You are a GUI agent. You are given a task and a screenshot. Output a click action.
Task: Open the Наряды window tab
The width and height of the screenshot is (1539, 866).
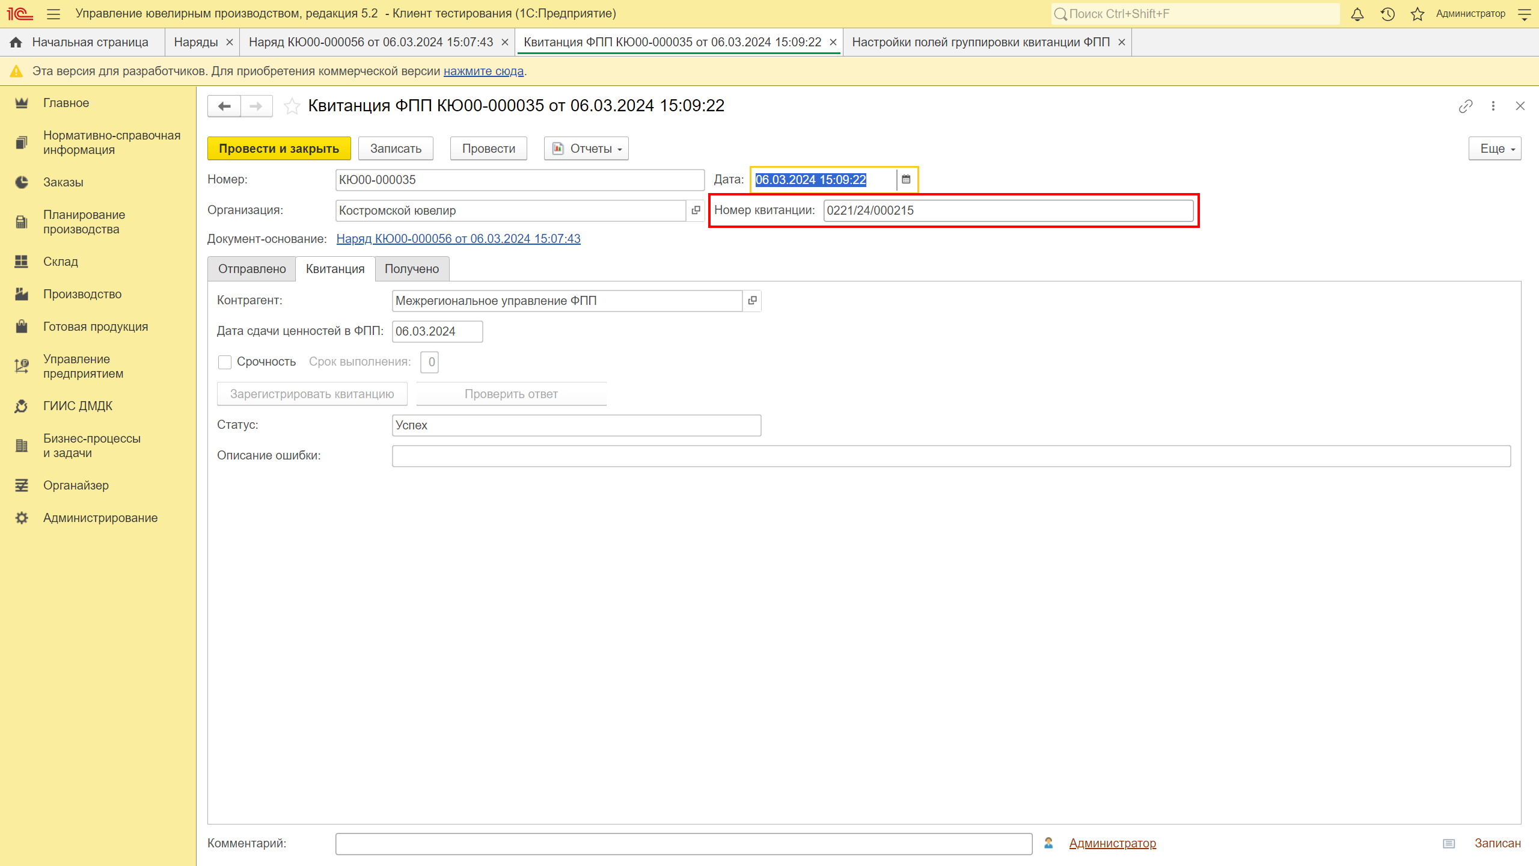point(196,42)
